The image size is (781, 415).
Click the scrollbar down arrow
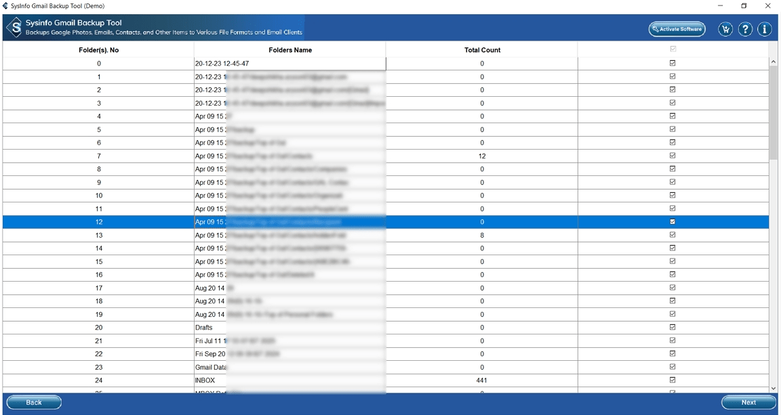(774, 389)
